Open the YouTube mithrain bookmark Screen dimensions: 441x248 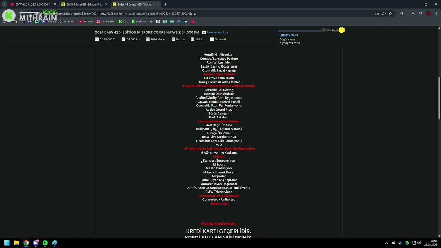pyautogui.click(x=86, y=21)
